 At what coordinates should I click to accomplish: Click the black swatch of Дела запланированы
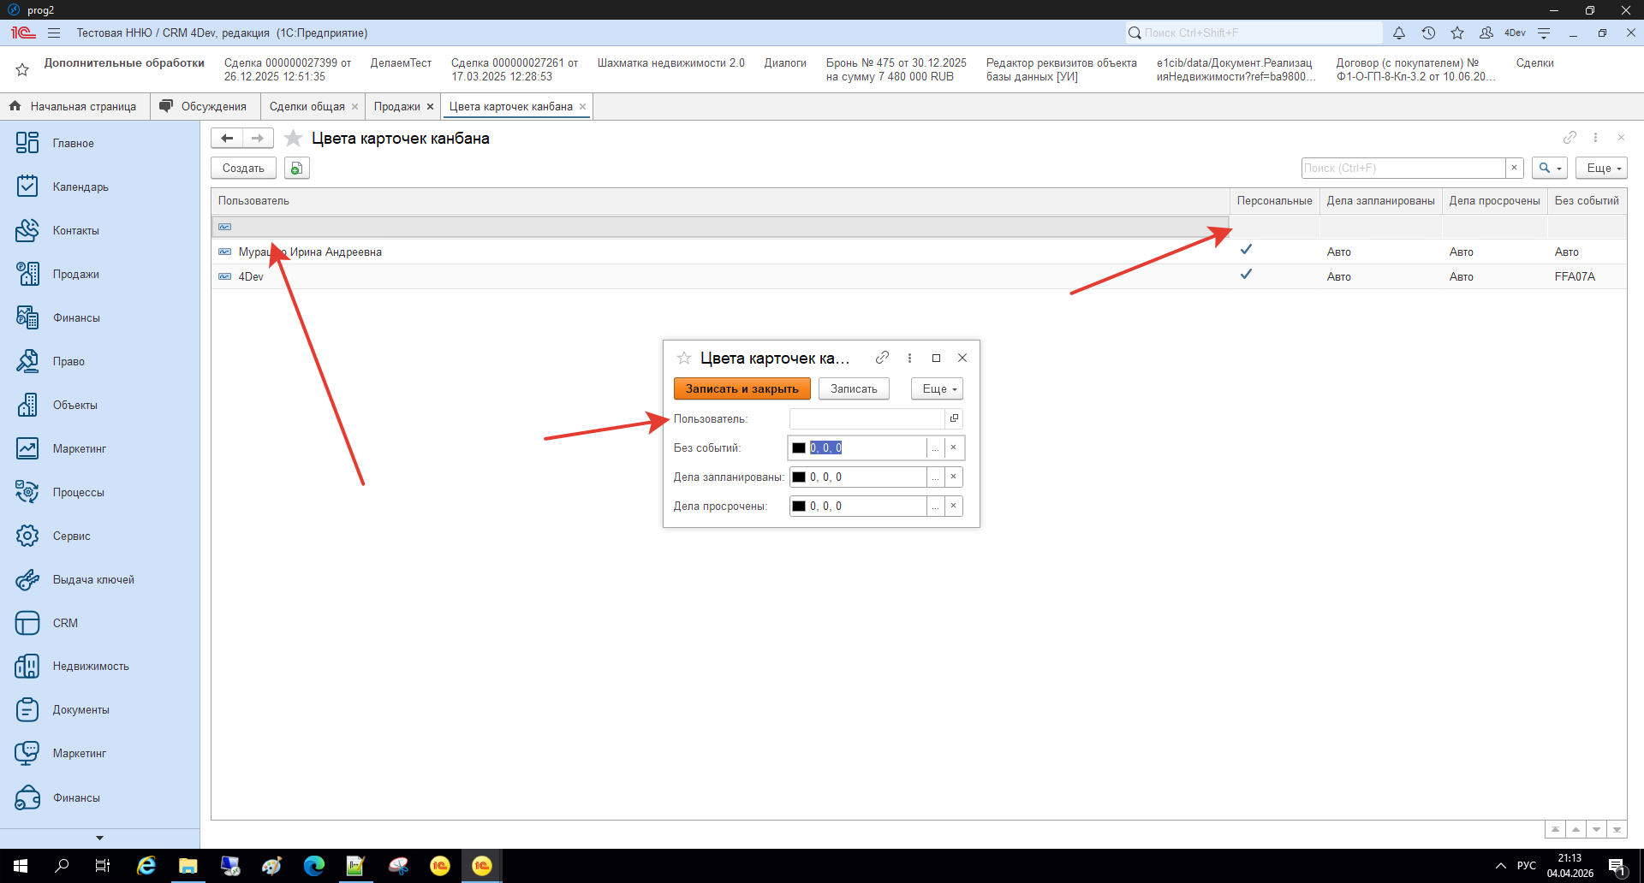[x=799, y=477]
